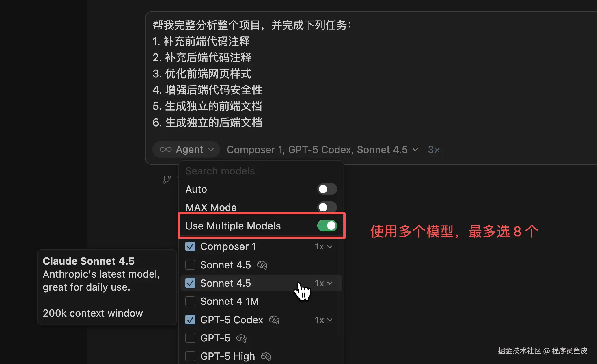Image resolution: width=597 pixels, height=364 pixels.
Task: Open the selected models list dropdown
Action: tap(322, 150)
